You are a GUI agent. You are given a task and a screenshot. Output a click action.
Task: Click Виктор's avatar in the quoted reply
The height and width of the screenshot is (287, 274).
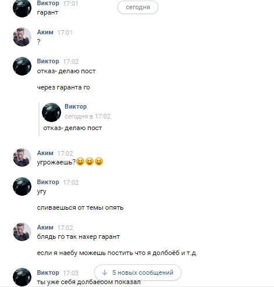pyautogui.click(x=51, y=112)
